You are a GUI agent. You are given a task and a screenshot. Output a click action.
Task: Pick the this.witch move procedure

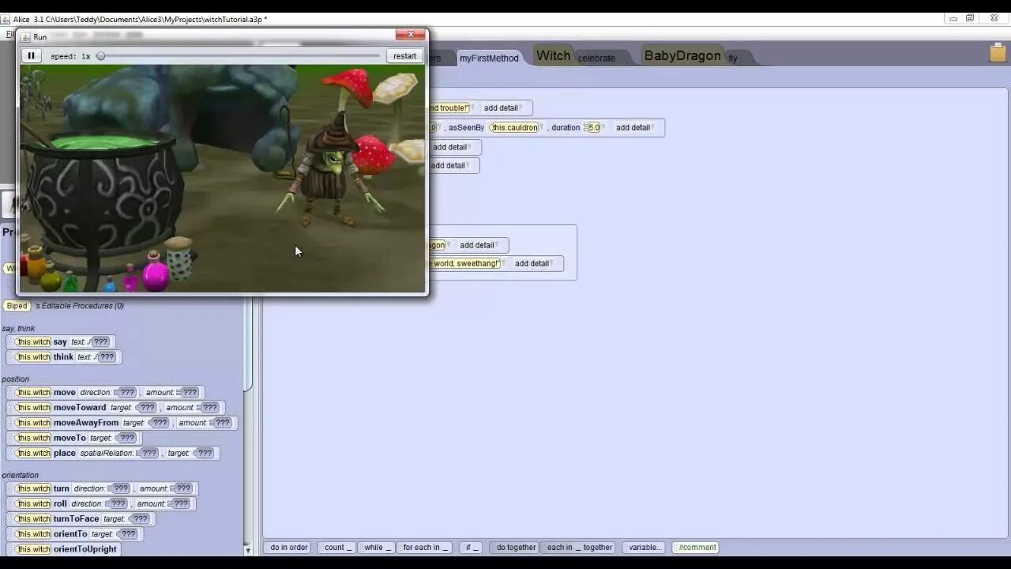[105, 393]
